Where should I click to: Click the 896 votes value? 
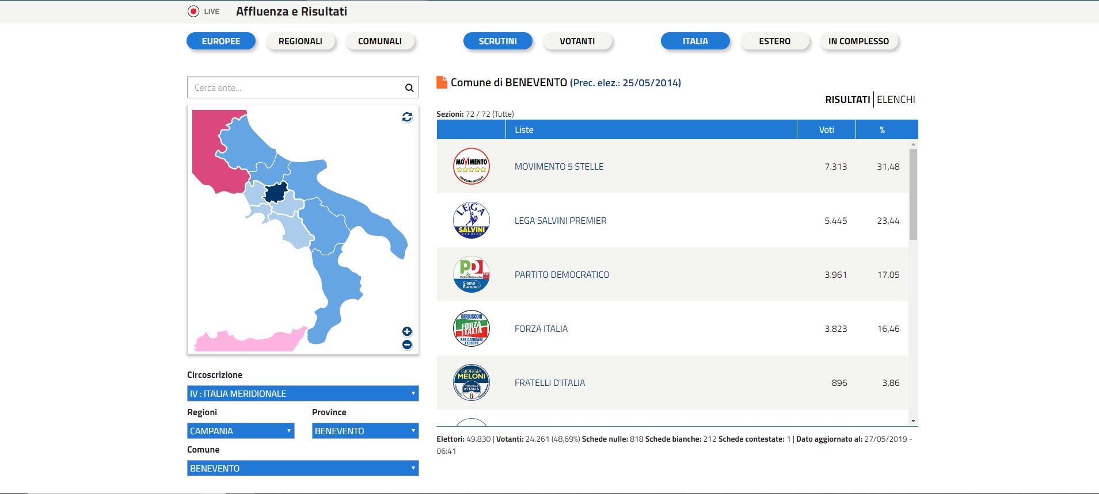[839, 383]
